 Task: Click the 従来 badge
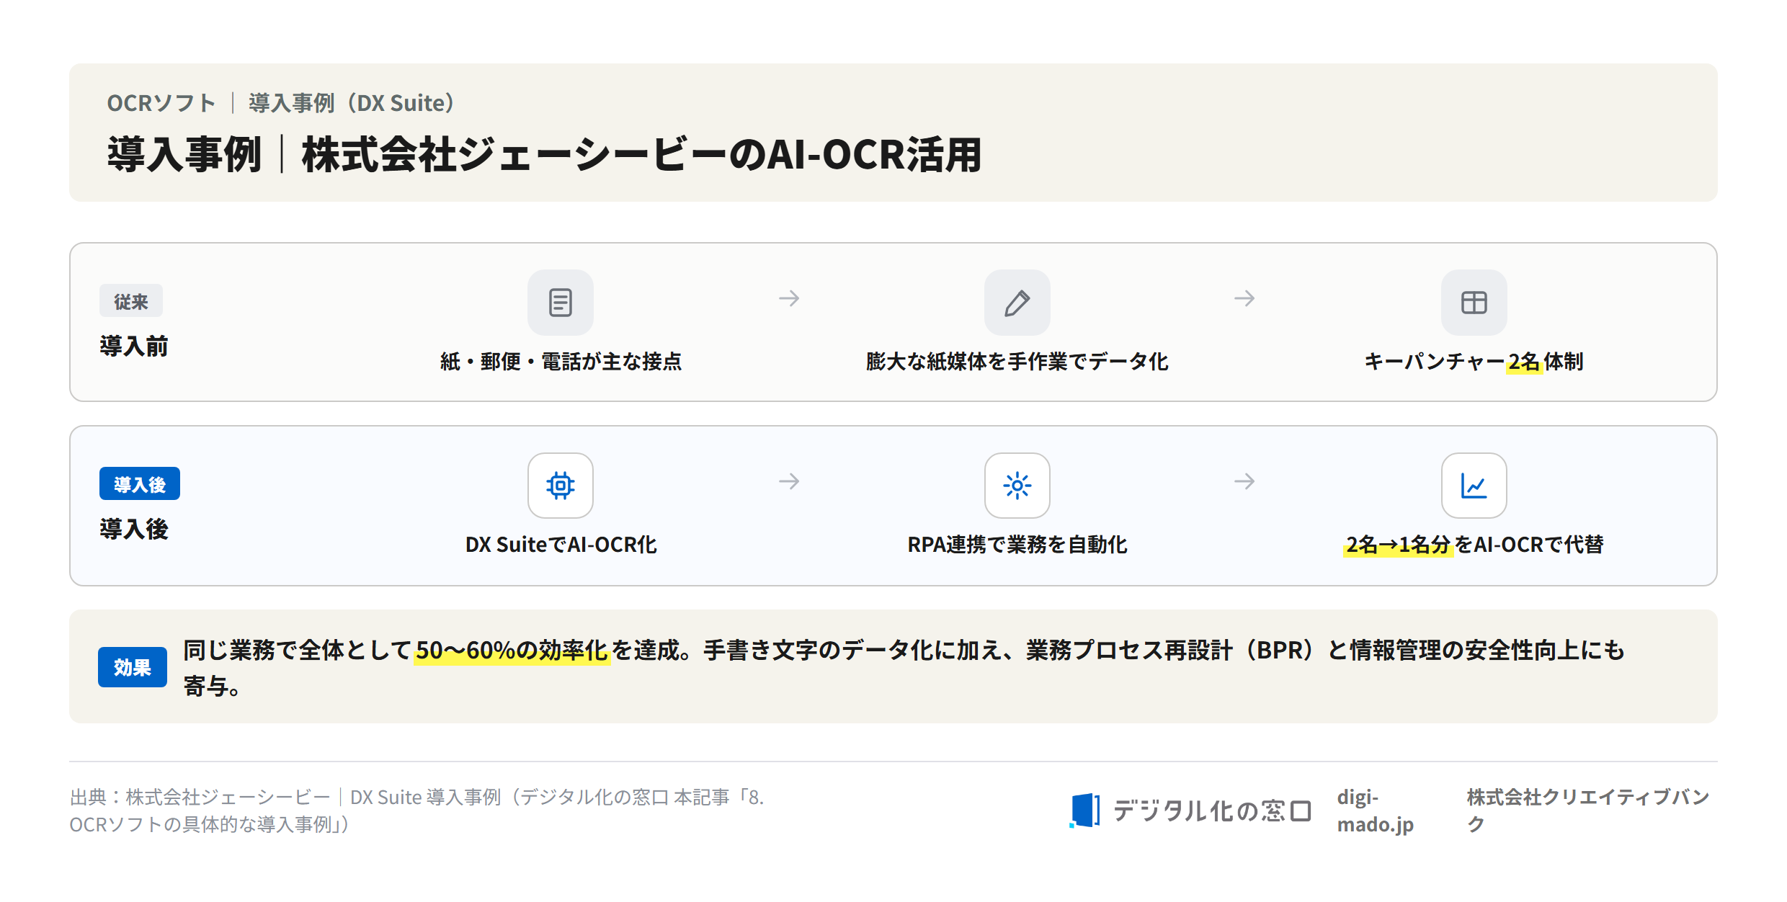point(131,301)
